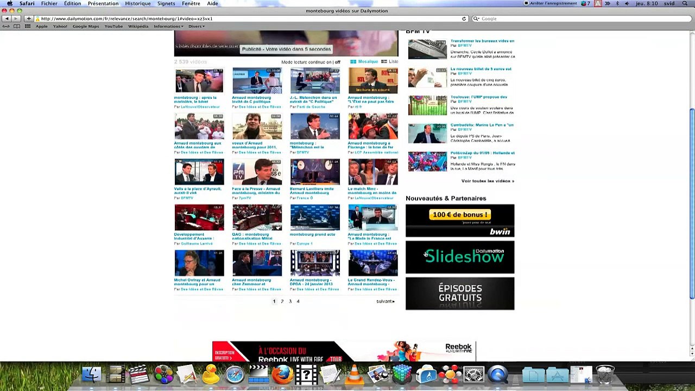Stop recording via Arrêter l'enregistrement
The image size is (695, 391).
550,3
